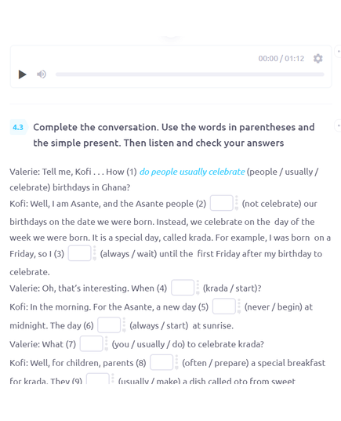This screenshot has width=341, height=421.
Task: Play the audio recording
Action: [x=22, y=74]
